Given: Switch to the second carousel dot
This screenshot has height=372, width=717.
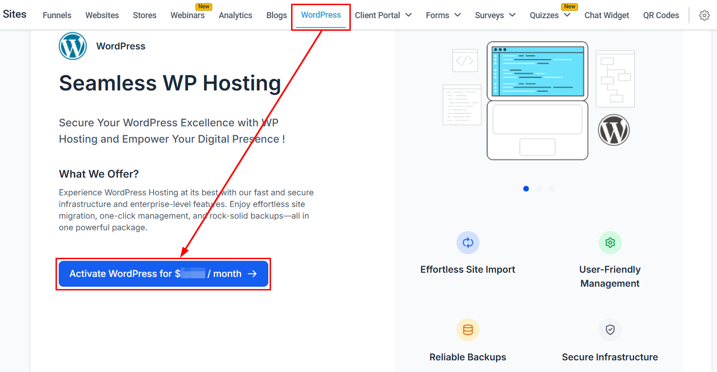Looking at the screenshot, I should (539, 189).
